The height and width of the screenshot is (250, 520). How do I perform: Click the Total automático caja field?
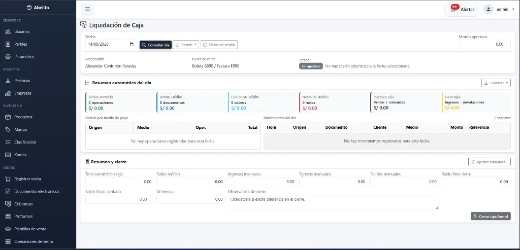pyautogui.click(x=119, y=182)
